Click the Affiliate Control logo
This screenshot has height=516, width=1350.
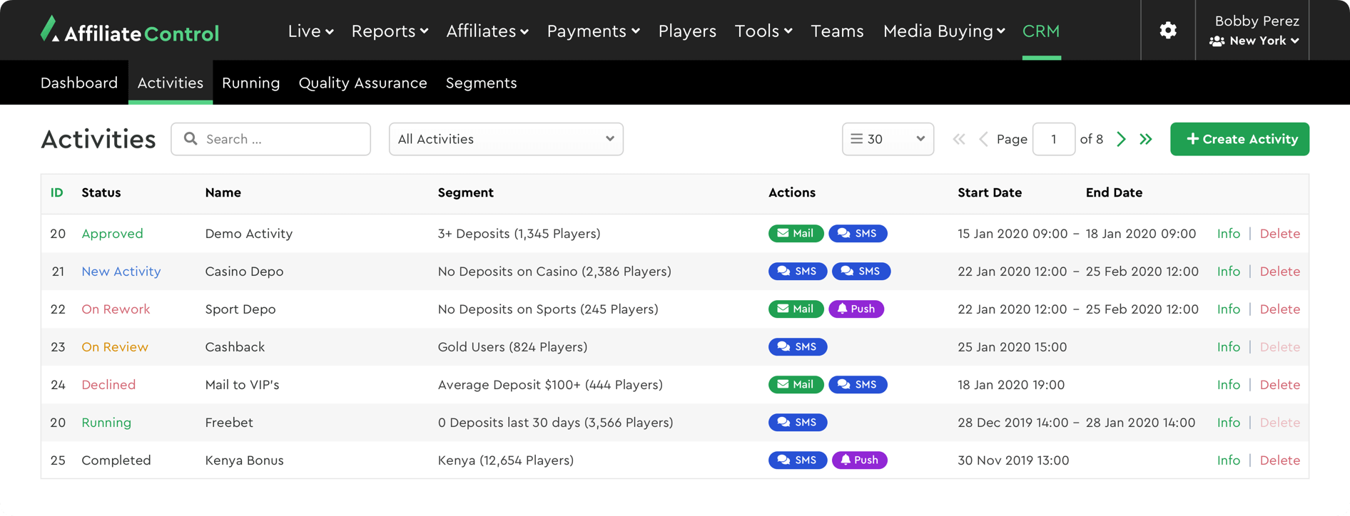coord(130,31)
